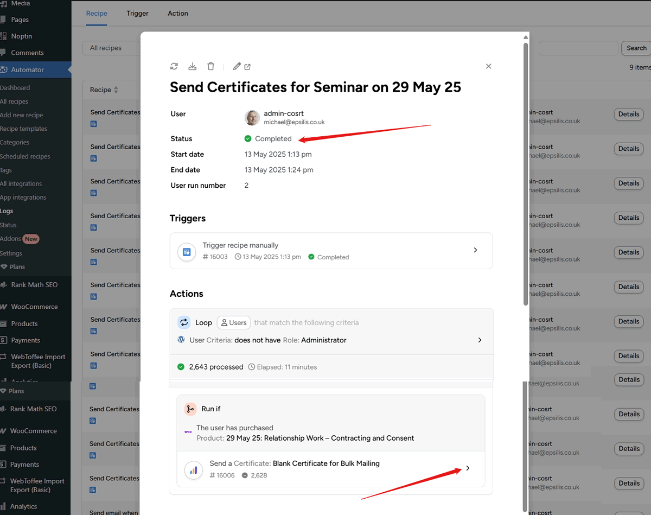651x515 pixels.
Task: Sort by the Recipe column arrows
Action: point(116,90)
